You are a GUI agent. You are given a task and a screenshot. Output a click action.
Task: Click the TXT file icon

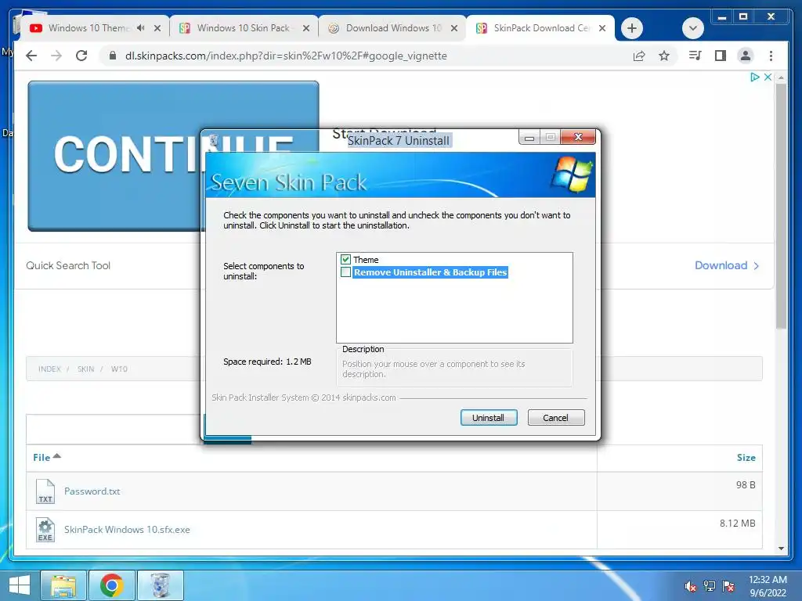(45, 491)
